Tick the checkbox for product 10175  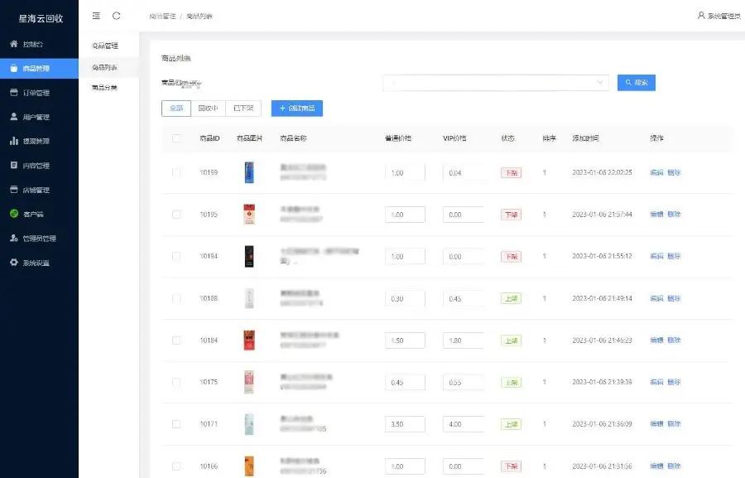click(176, 383)
